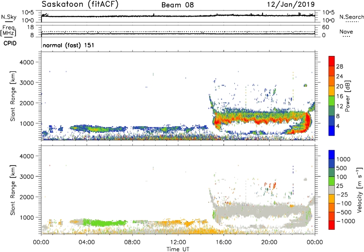Click the "24" label on power colorbar
This screenshot has width=364, height=252.
[339, 76]
